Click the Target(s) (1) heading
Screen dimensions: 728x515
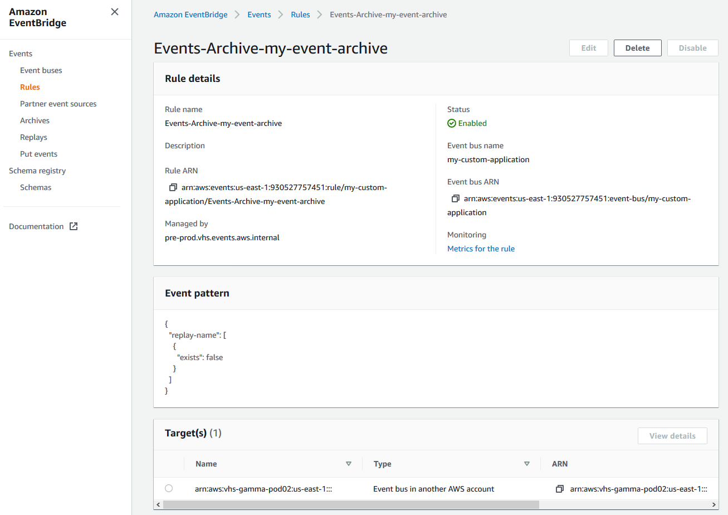click(x=193, y=433)
